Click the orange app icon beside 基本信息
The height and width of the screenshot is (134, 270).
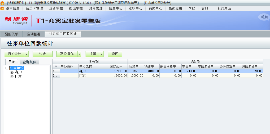tap(2, 8)
